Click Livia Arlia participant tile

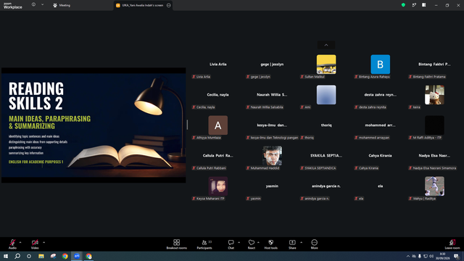(217, 66)
